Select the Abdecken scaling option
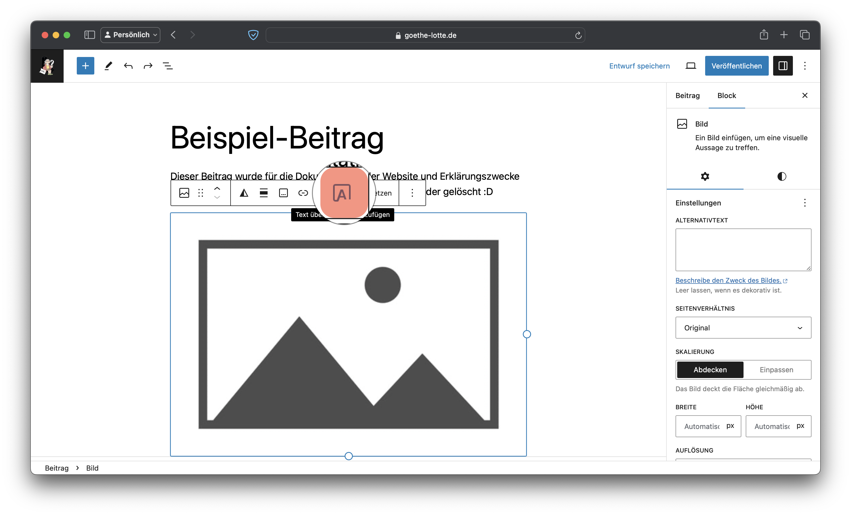Image resolution: width=851 pixels, height=515 pixels. click(x=710, y=370)
